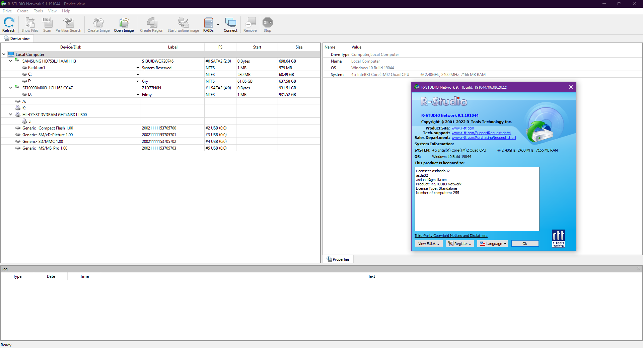Click the Log Type column header

(x=17, y=276)
